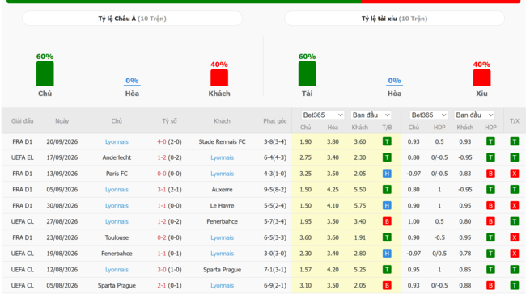Click red B T/B badge on 27/08/2026 row
526x298 pixels.
(387, 221)
